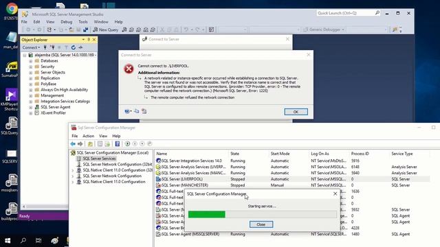Expand Always On High Availability node

point(30,90)
